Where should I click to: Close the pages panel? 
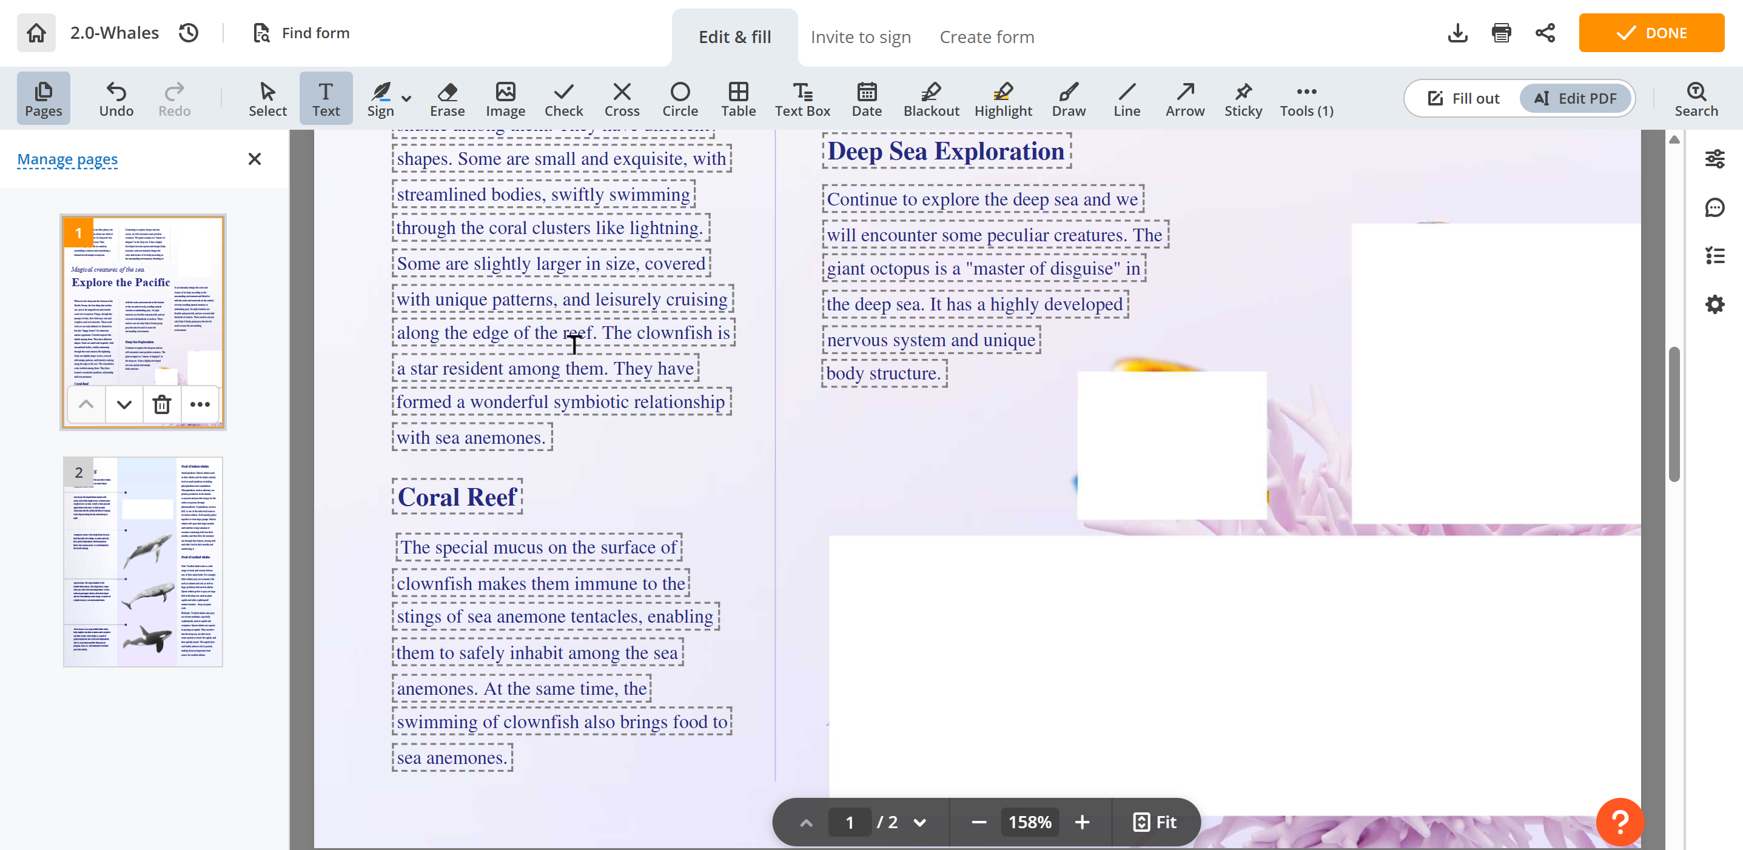pos(254,159)
